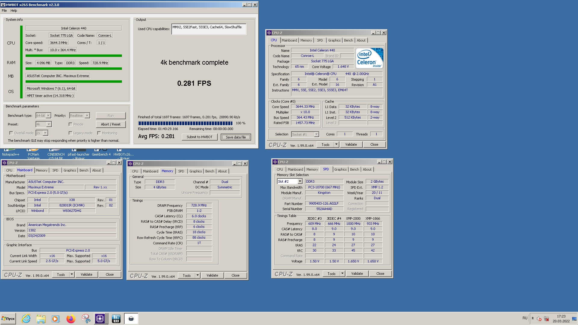This screenshot has width=578, height=325.
Task: Open the Priority Realtime dropdown
Action: click(x=87, y=116)
